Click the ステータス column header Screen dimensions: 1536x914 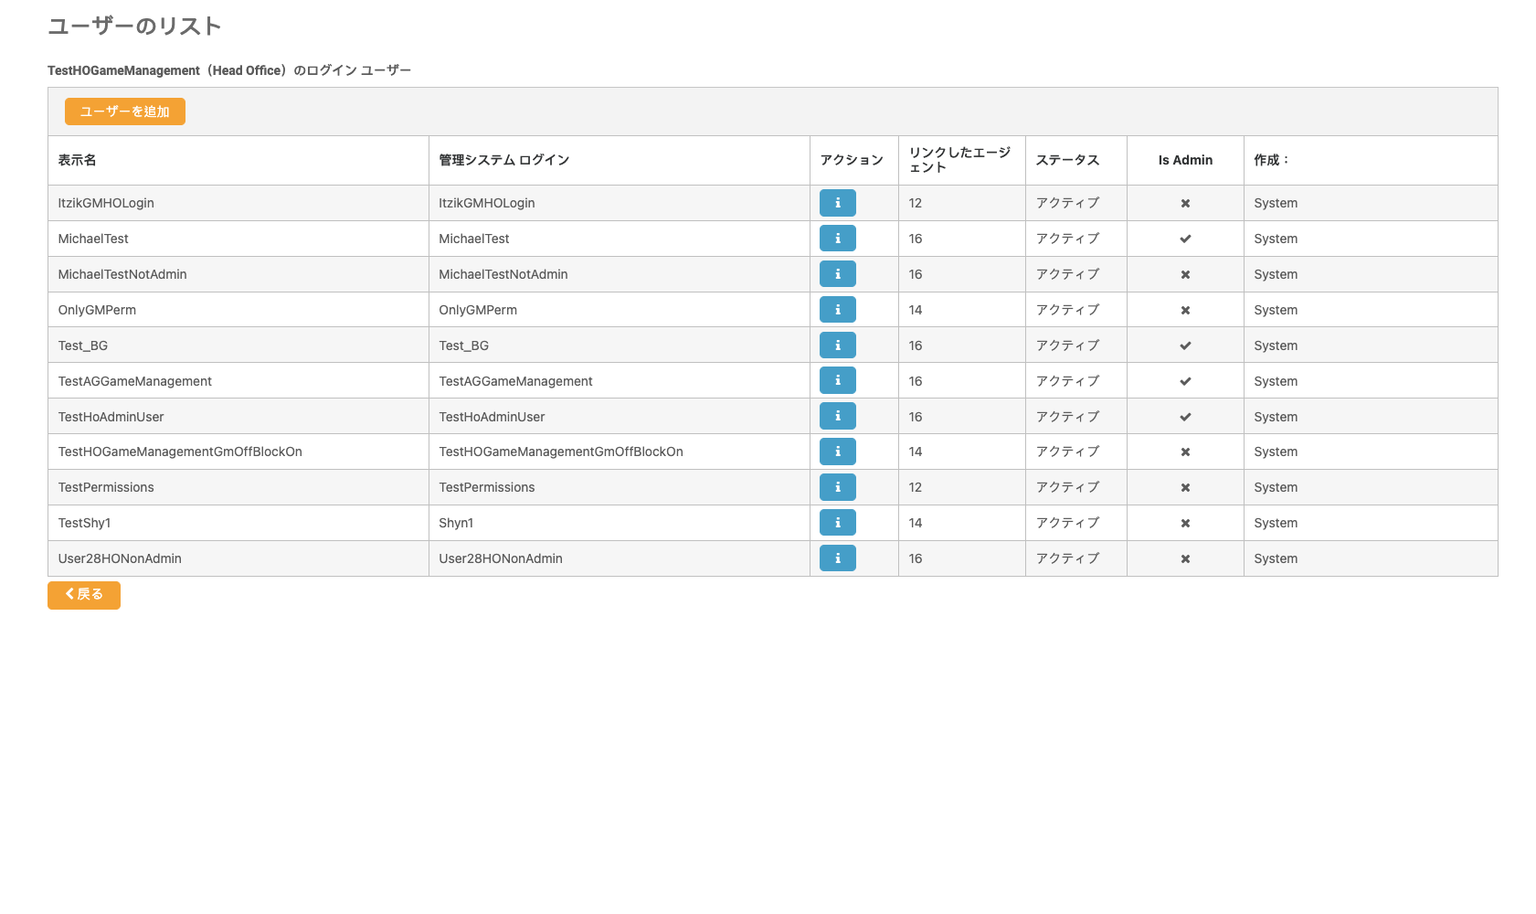(x=1067, y=160)
